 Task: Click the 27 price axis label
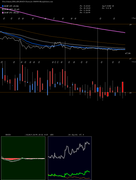[130, 59]
